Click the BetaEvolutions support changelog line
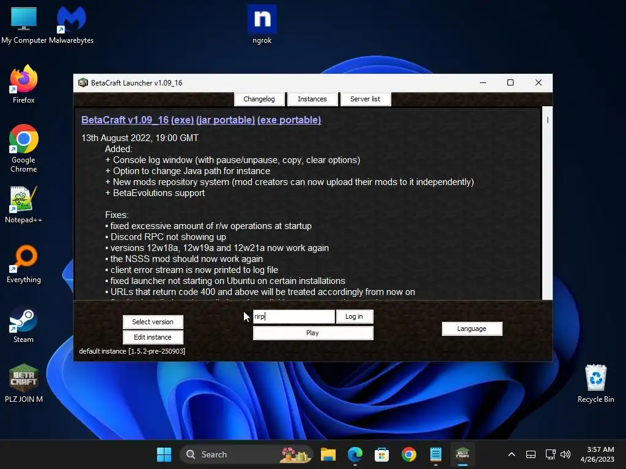The image size is (626, 469). click(x=155, y=193)
